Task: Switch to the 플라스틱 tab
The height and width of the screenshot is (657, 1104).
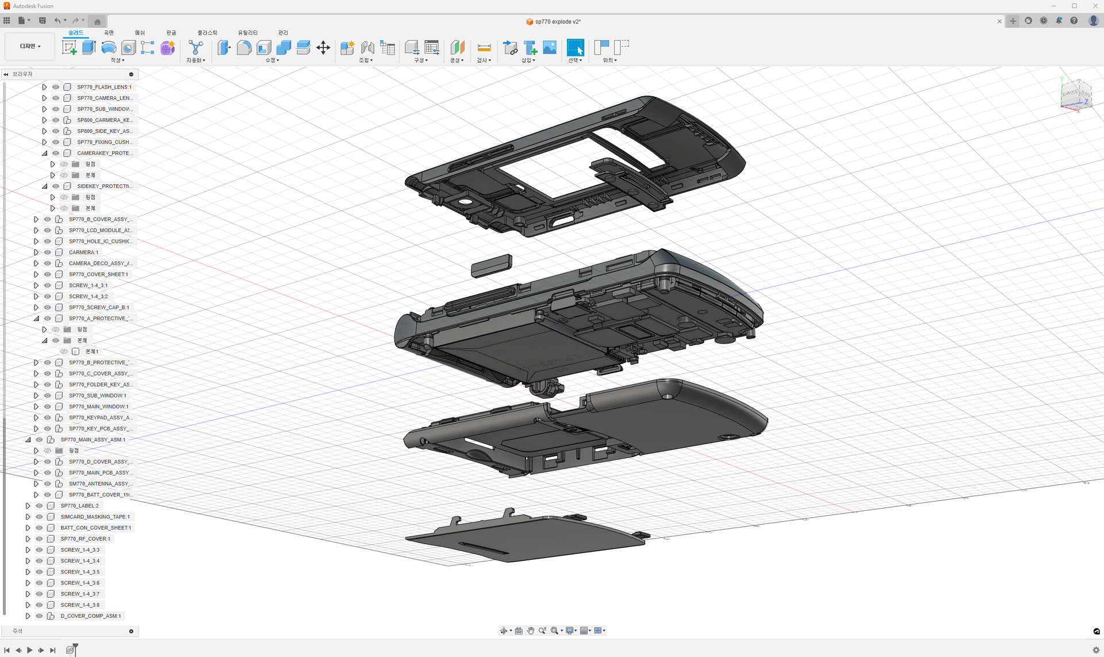Action: point(208,33)
